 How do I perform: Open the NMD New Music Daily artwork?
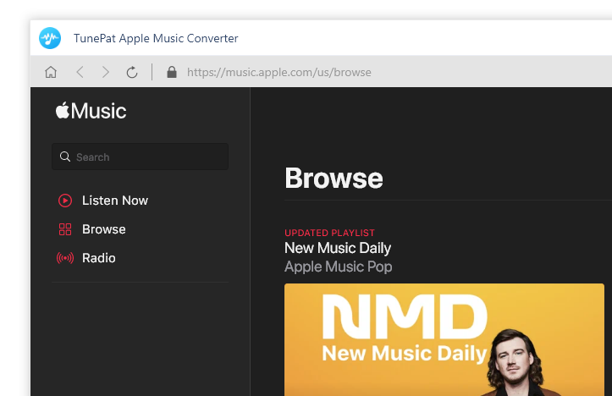[444, 339]
